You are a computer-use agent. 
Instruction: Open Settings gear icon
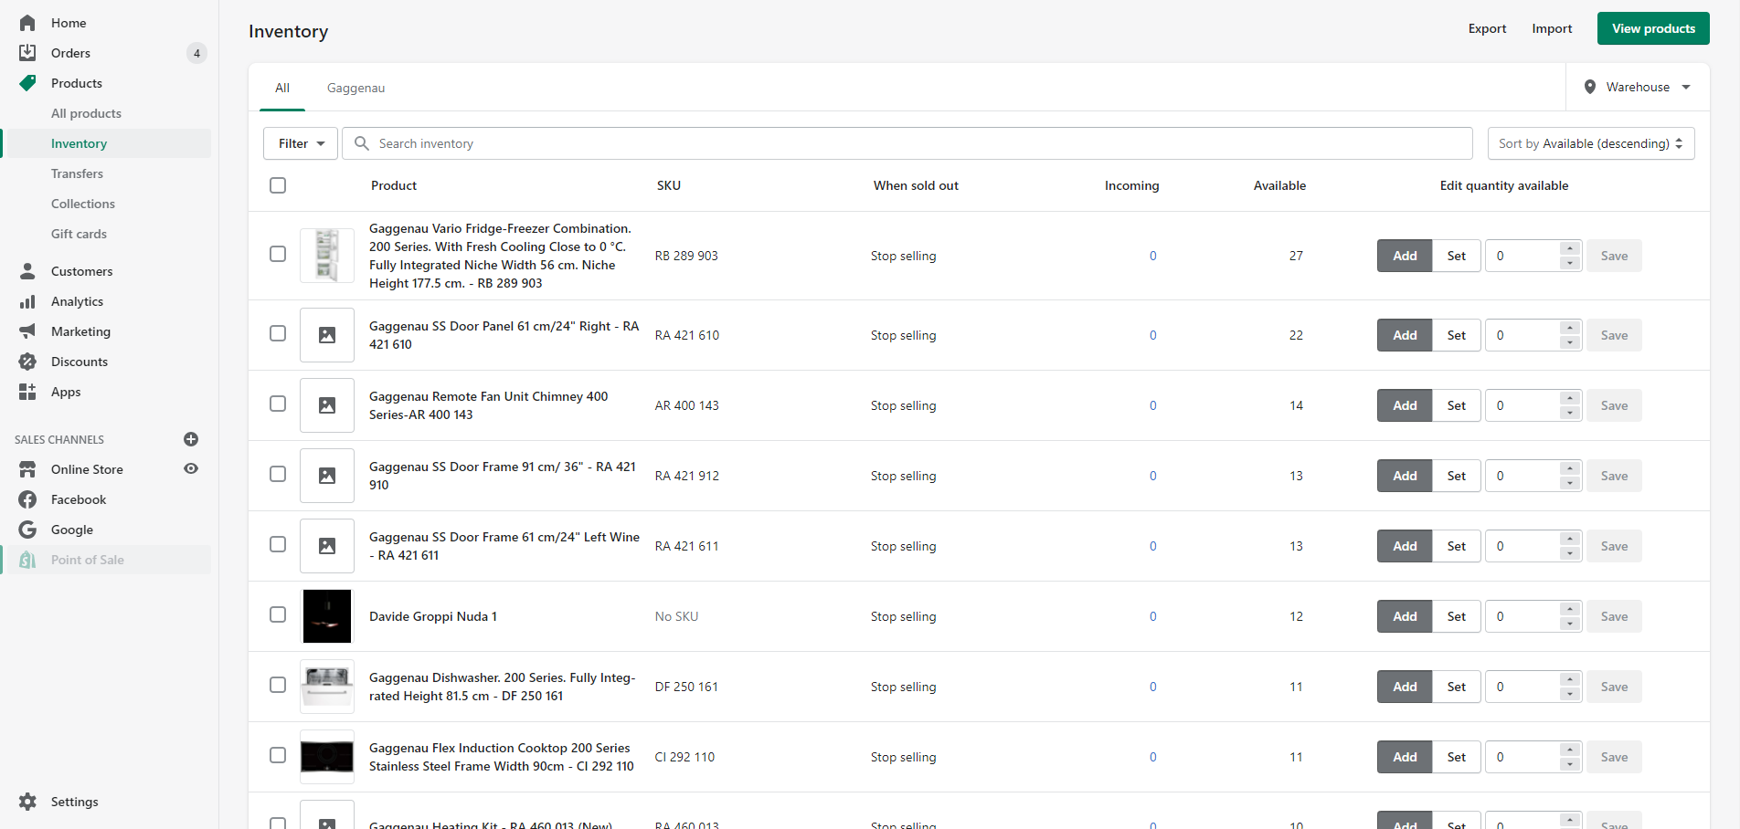click(27, 802)
